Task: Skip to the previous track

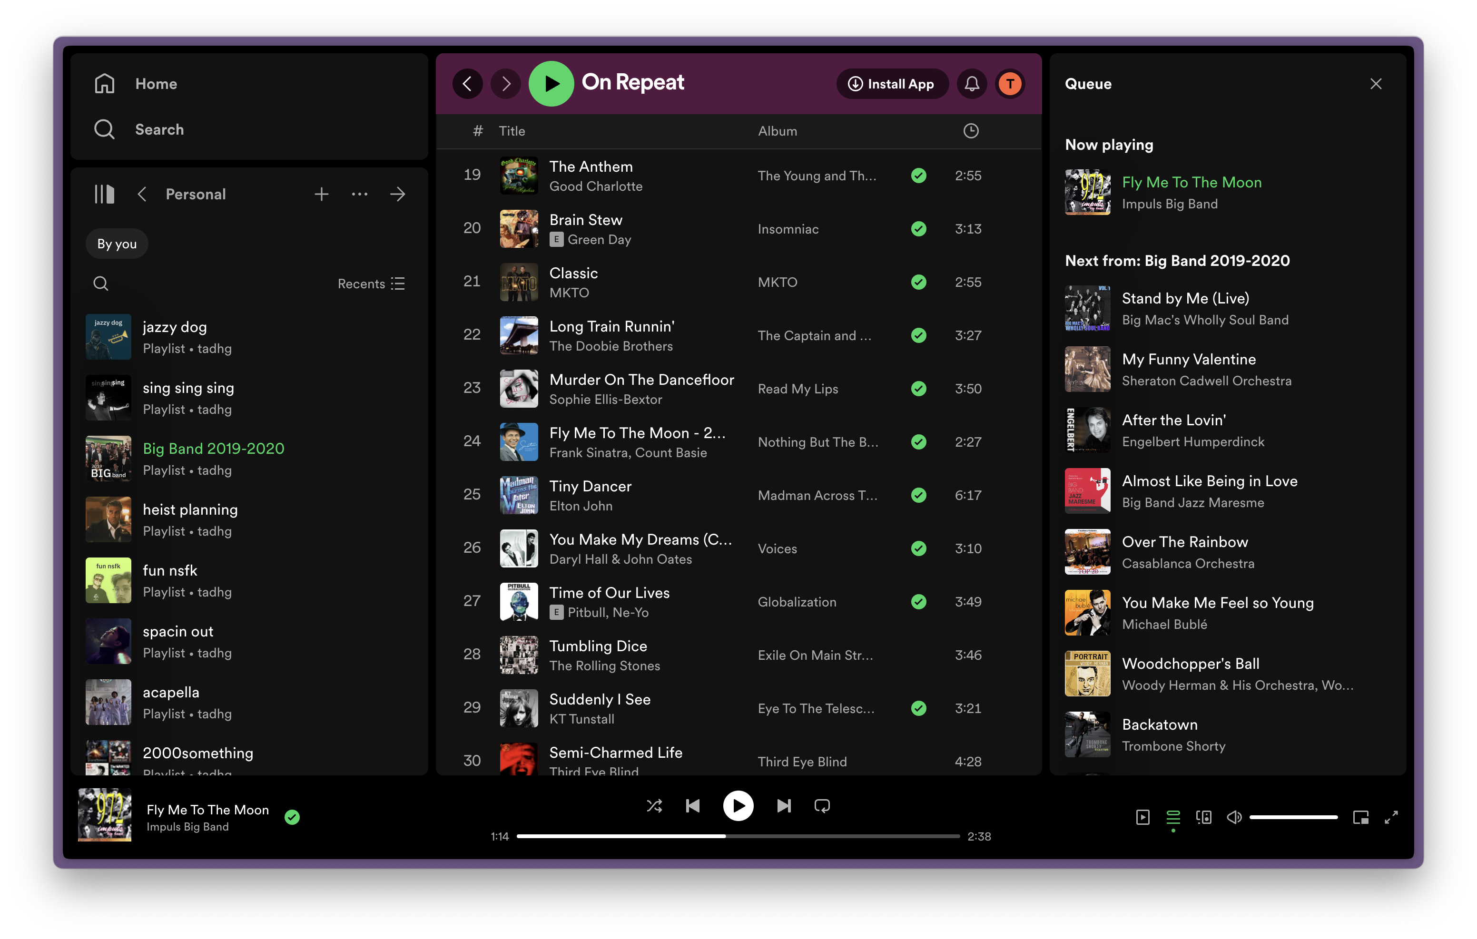Action: 692,805
